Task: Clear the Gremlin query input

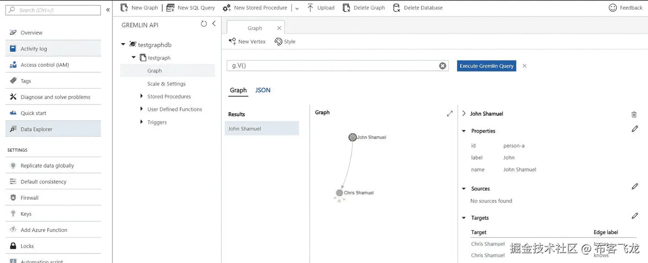Action: 442,66
